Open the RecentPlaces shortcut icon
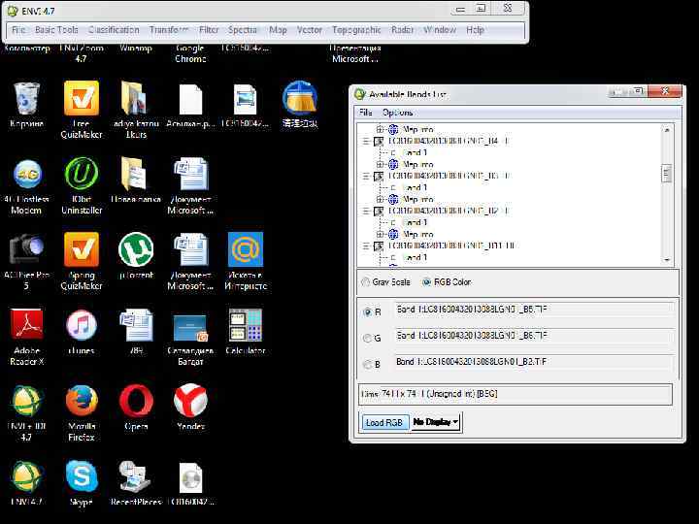699x524 pixels. [136, 476]
